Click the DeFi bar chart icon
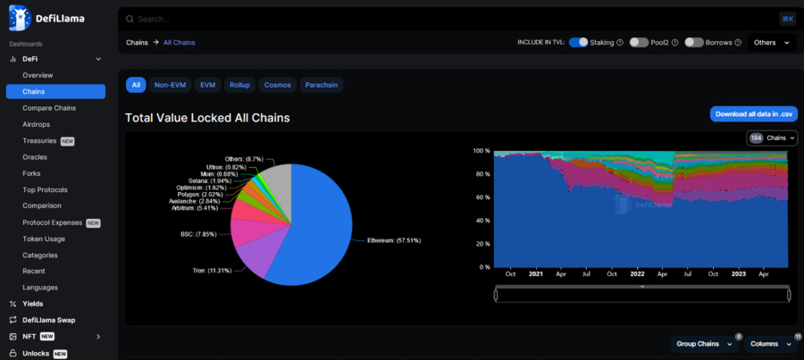Screen dimensions: 804x360 (x=13, y=59)
